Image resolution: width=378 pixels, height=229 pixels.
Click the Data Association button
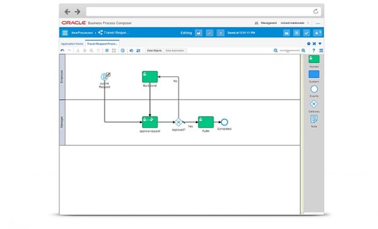coord(175,50)
